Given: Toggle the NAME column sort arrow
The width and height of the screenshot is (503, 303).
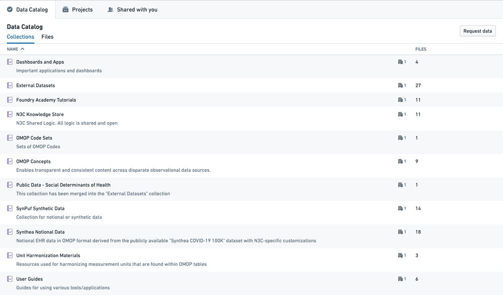Looking at the screenshot, I should tap(22, 49).
